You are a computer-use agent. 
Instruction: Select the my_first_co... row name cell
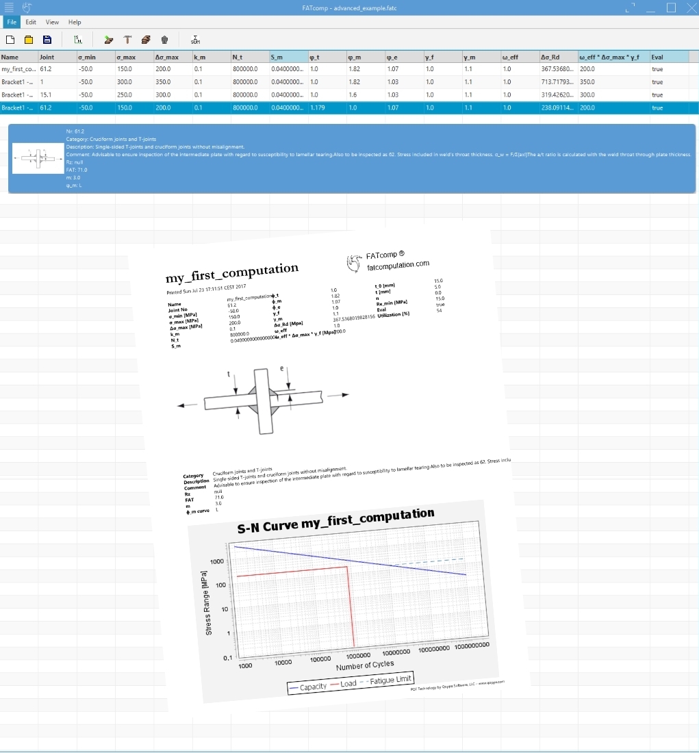19,69
